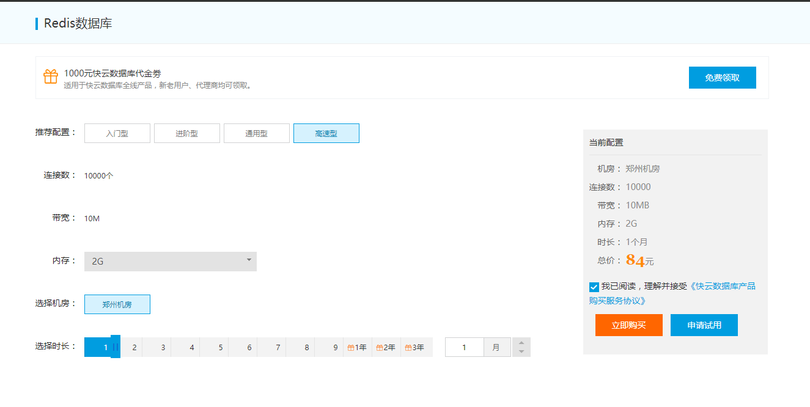
Task: Click the 免费领取 voucher button
Action: (x=722, y=78)
